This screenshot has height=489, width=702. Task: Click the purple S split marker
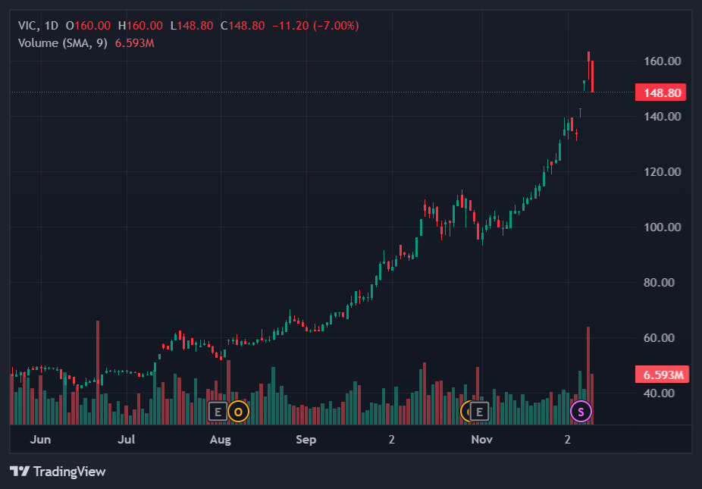(581, 412)
